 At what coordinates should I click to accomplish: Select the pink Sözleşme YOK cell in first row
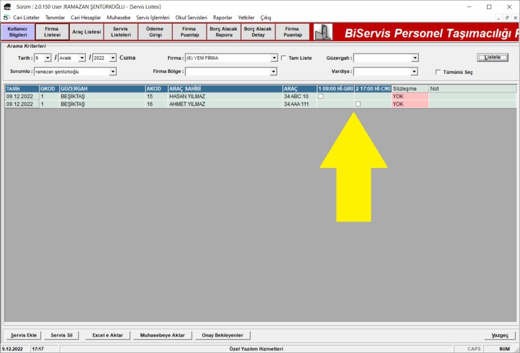tap(410, 96)
